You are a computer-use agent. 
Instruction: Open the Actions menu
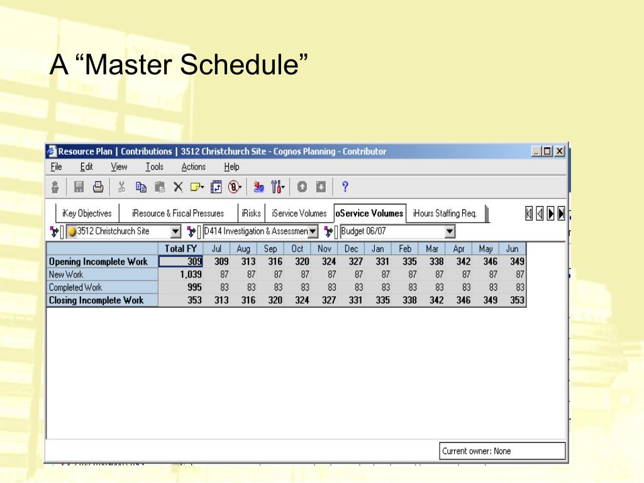coord(194,167)
